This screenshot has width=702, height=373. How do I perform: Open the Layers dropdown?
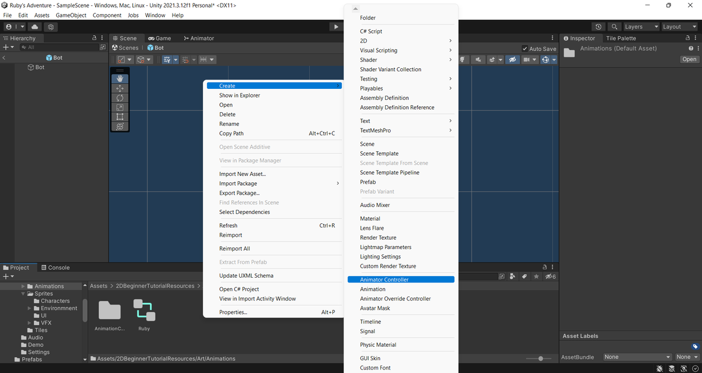point(641,27)
